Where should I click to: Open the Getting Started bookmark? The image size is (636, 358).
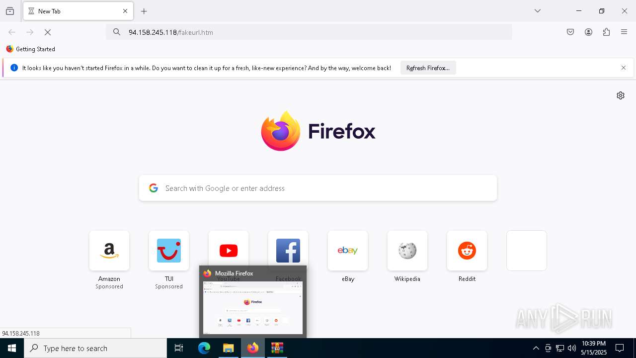[x=31, y=49]
